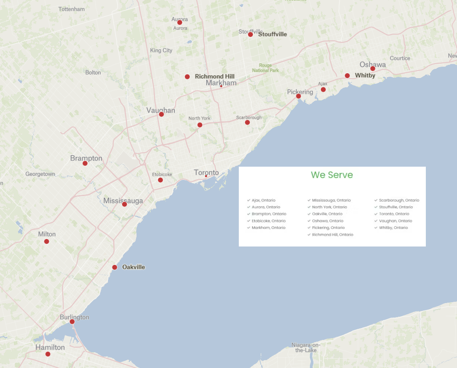Click the Rouge National Park map label

point(265,68)
